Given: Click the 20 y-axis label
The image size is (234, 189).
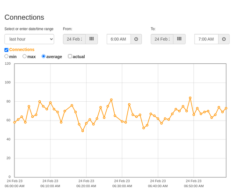Looking at the screenshot, I should coord(8,158).
